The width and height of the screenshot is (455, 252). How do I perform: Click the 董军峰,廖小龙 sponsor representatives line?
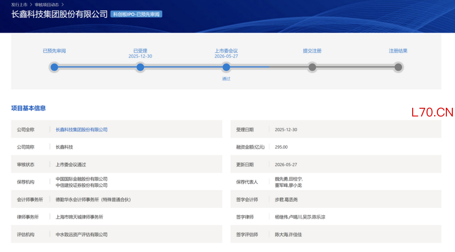[288, 185]
